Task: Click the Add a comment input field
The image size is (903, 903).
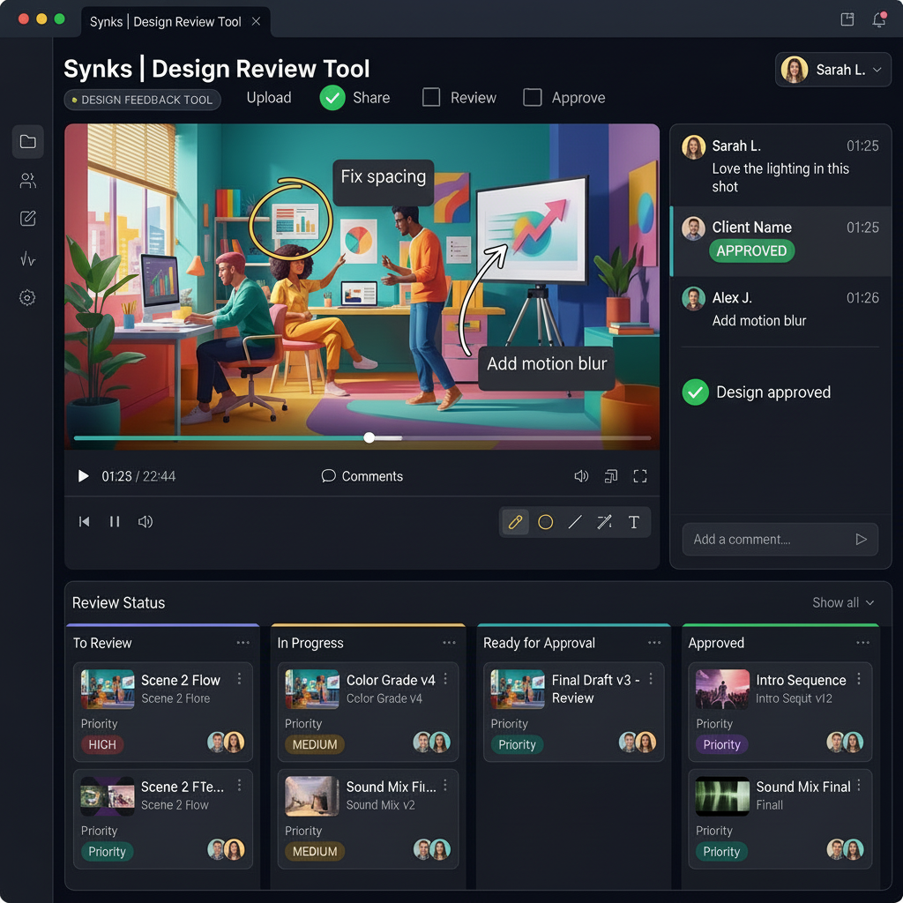Action: [x=780, y=539]
